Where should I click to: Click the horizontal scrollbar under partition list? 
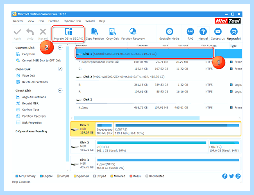137,118
